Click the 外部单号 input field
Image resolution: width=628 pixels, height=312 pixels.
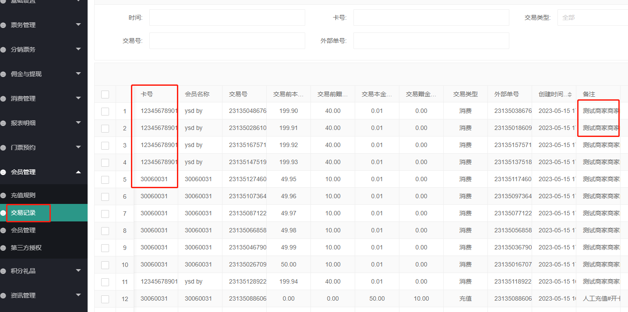pyautogui.click(x=431, y=41)
